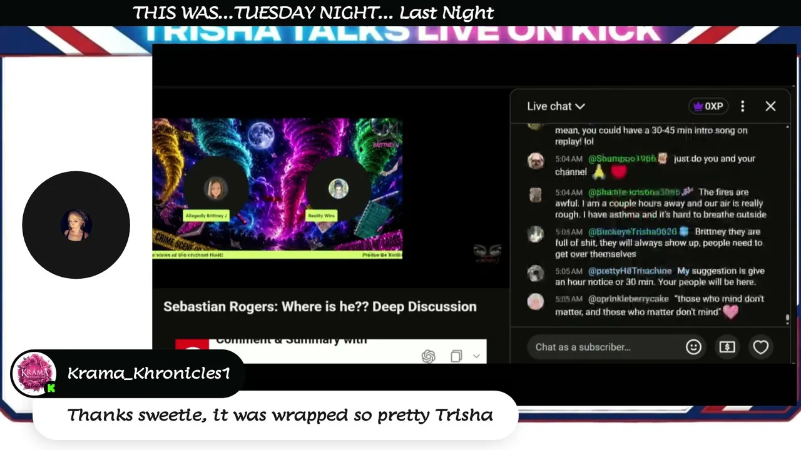
Task: Click @prettyH8Trmachine profile avatar
Action: [x=535, y=273]
